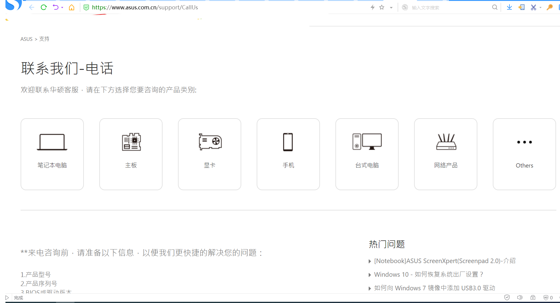
Task: Click the green security shield in address bar
Action: tap(86, 8)
